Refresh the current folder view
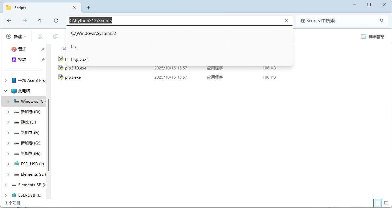The image size is (392, 208). pos(56,21)
